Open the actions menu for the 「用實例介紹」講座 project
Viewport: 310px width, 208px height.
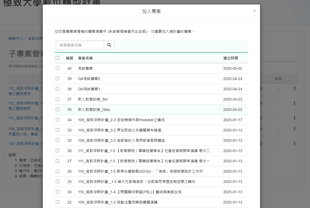295,129
